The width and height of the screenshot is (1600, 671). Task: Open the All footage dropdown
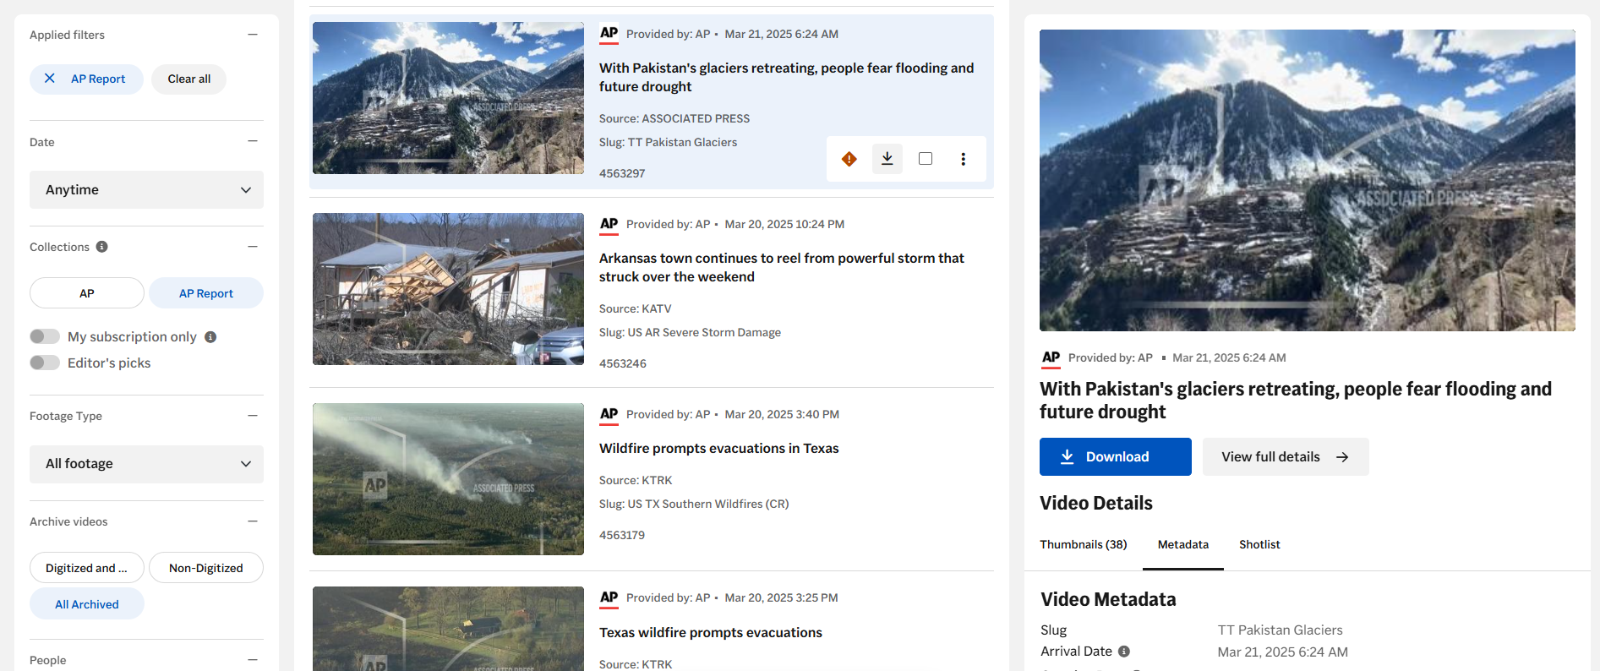tap(146, 464)
